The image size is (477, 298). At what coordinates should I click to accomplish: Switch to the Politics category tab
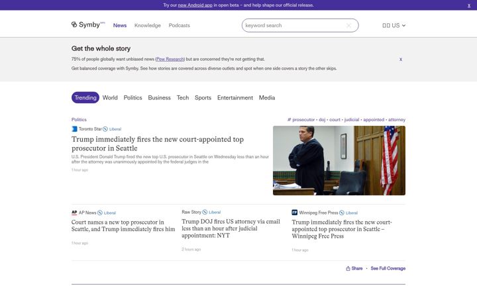click(x=132, y=97)
